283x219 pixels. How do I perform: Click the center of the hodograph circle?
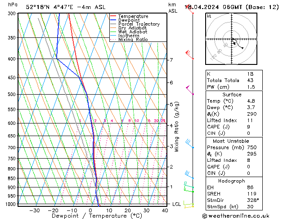[x=232, y=40]
